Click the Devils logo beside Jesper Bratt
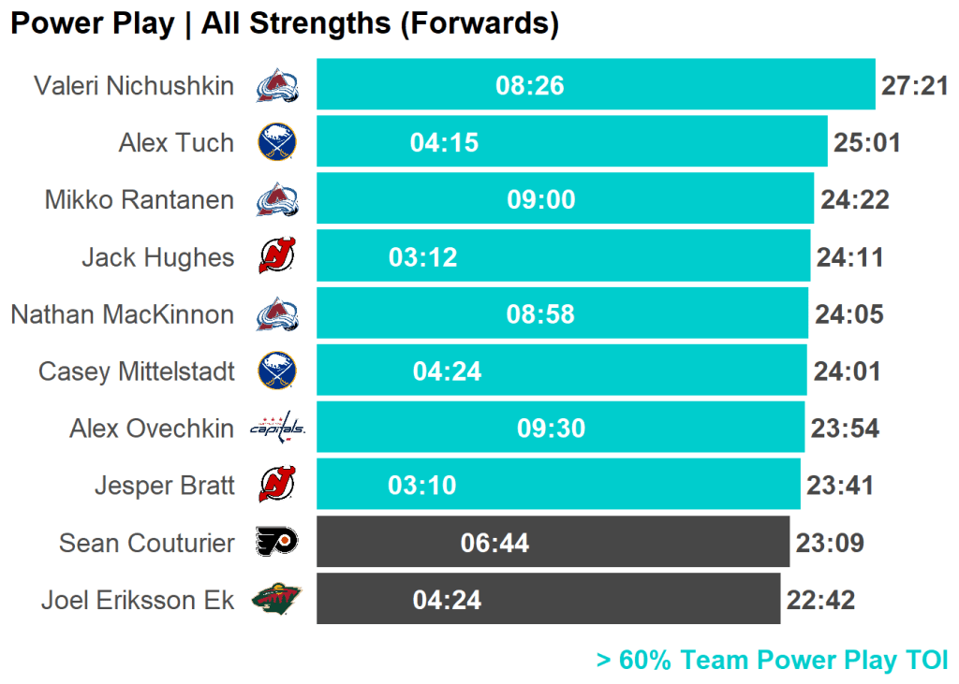Image resolution: width=959 pixels, height=684 pixels. click(x=277, y=486)
